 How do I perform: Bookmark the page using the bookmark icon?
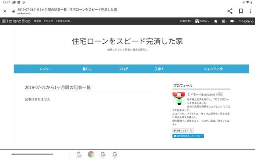241,11
